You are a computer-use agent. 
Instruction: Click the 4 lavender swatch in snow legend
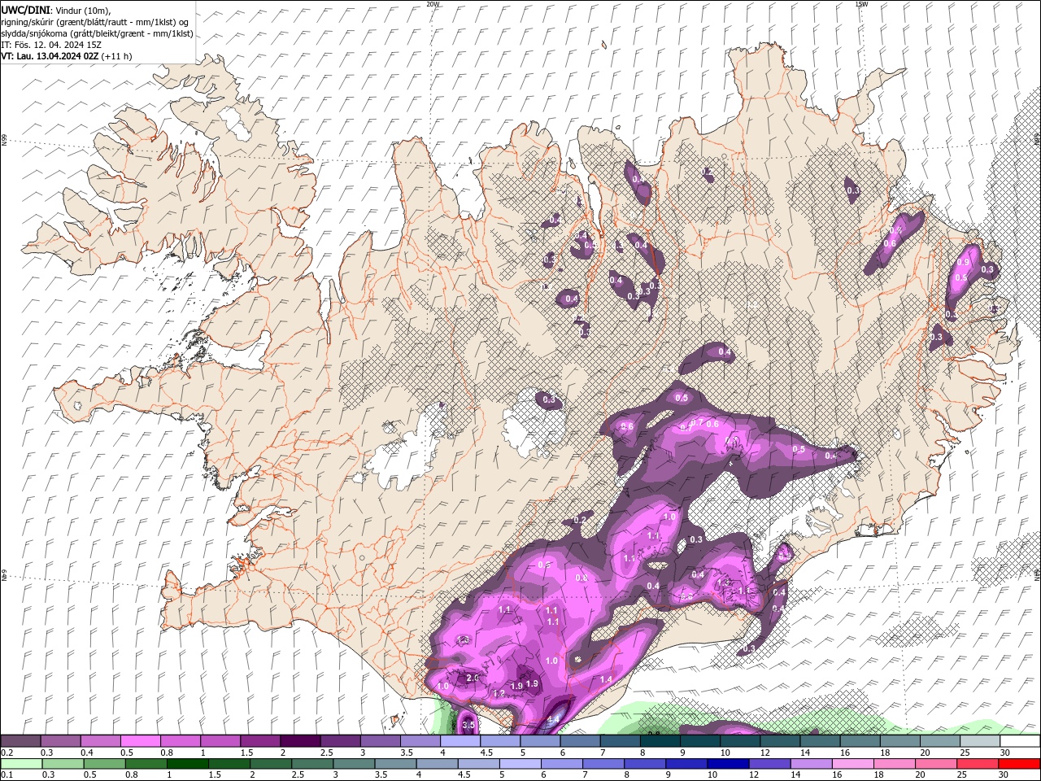point(460,741)
